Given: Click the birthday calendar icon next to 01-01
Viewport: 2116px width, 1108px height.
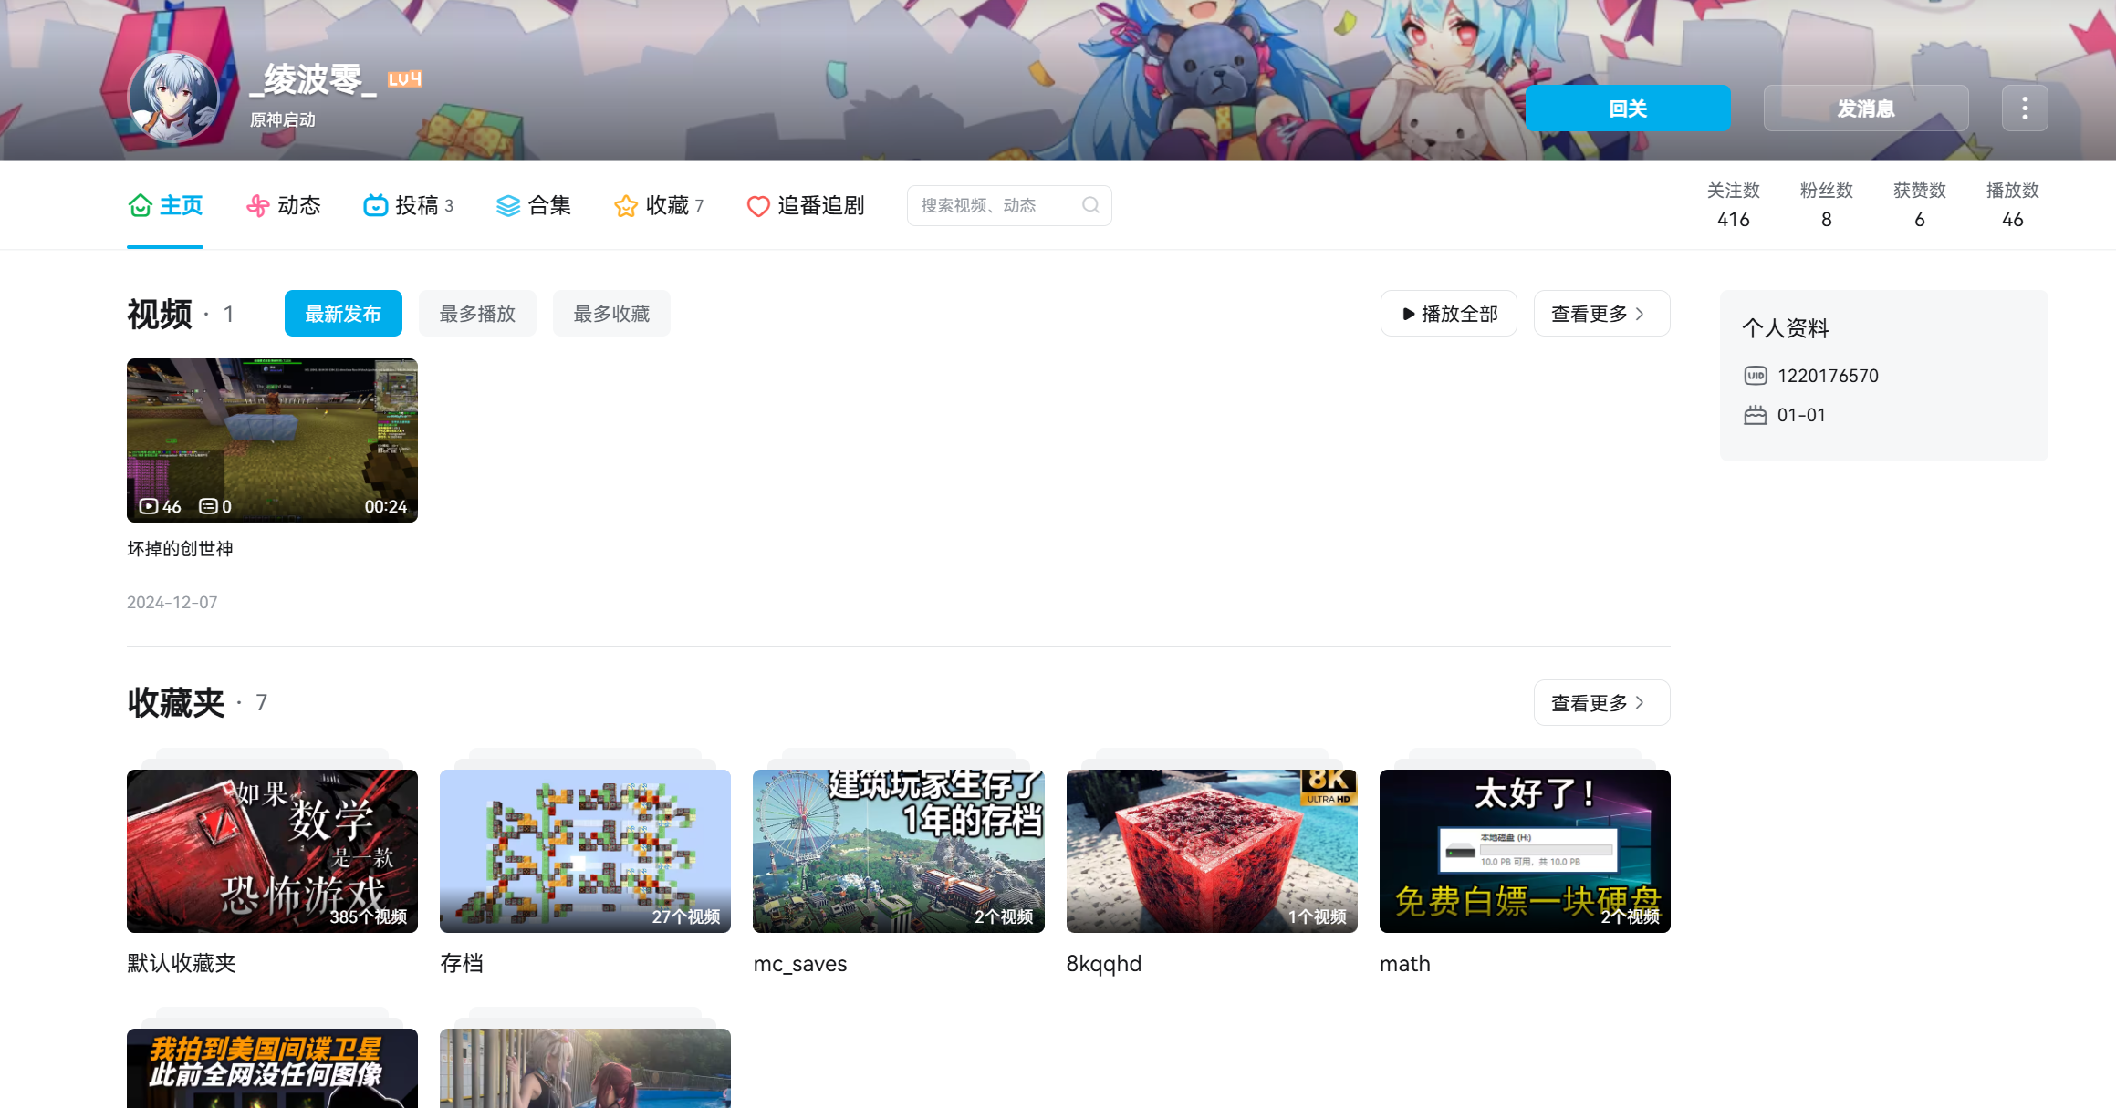Looking at the screenshot, I should [x=1756, y=414].
